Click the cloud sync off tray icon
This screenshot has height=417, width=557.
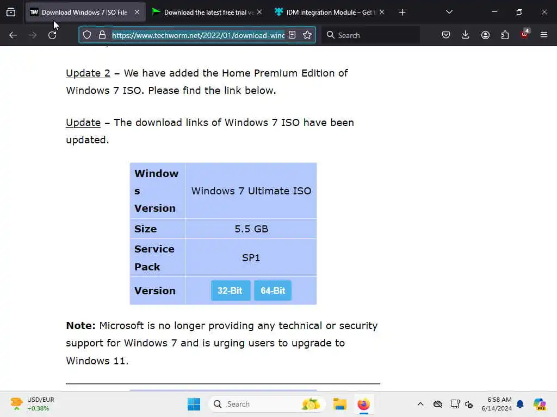[438, 404]
